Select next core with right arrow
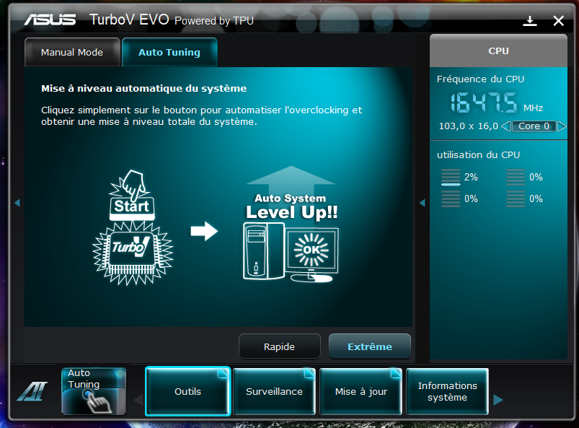The width and height of the screenshot is (579, 428). (561, 126)
